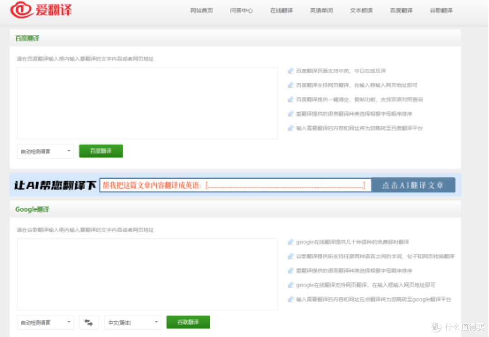Go to 在线翻译 in top navigation
The image size is (489, 337).
pyautogui.click(x=281, y=10)
